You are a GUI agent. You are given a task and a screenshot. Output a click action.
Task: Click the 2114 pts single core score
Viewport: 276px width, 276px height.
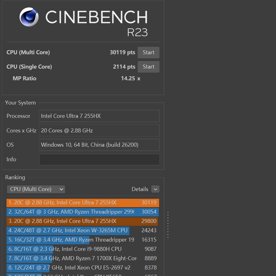tap(124, 67)
